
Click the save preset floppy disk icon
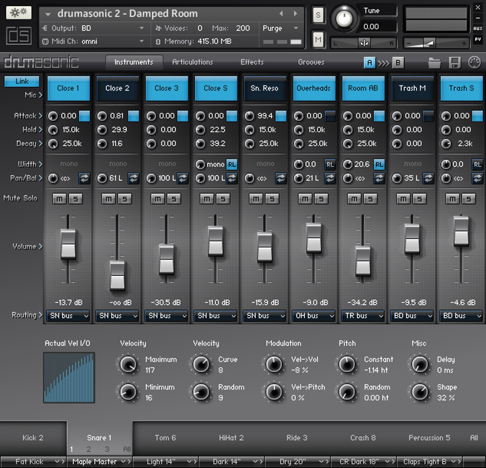pyautogui.click(x=454, y=63)
